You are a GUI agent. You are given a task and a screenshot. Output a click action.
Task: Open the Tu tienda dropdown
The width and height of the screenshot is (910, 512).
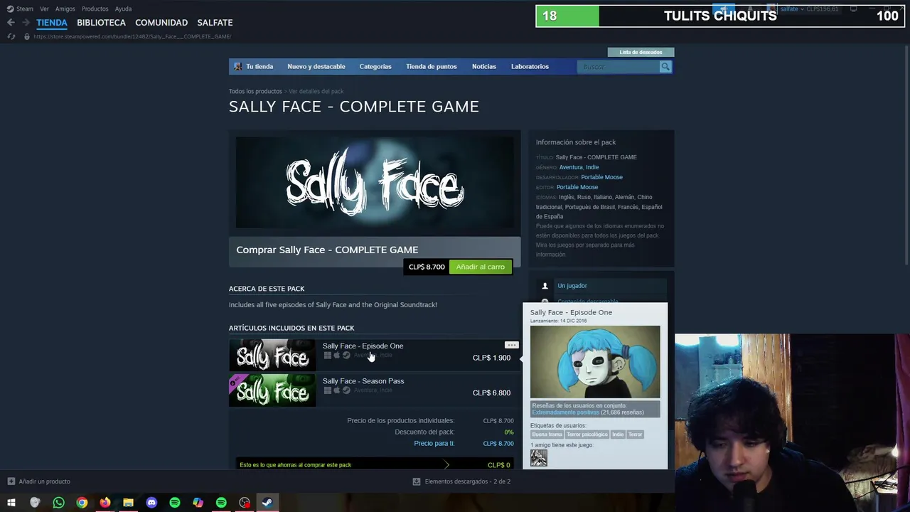pyautogui.click(x=259, y=67)
